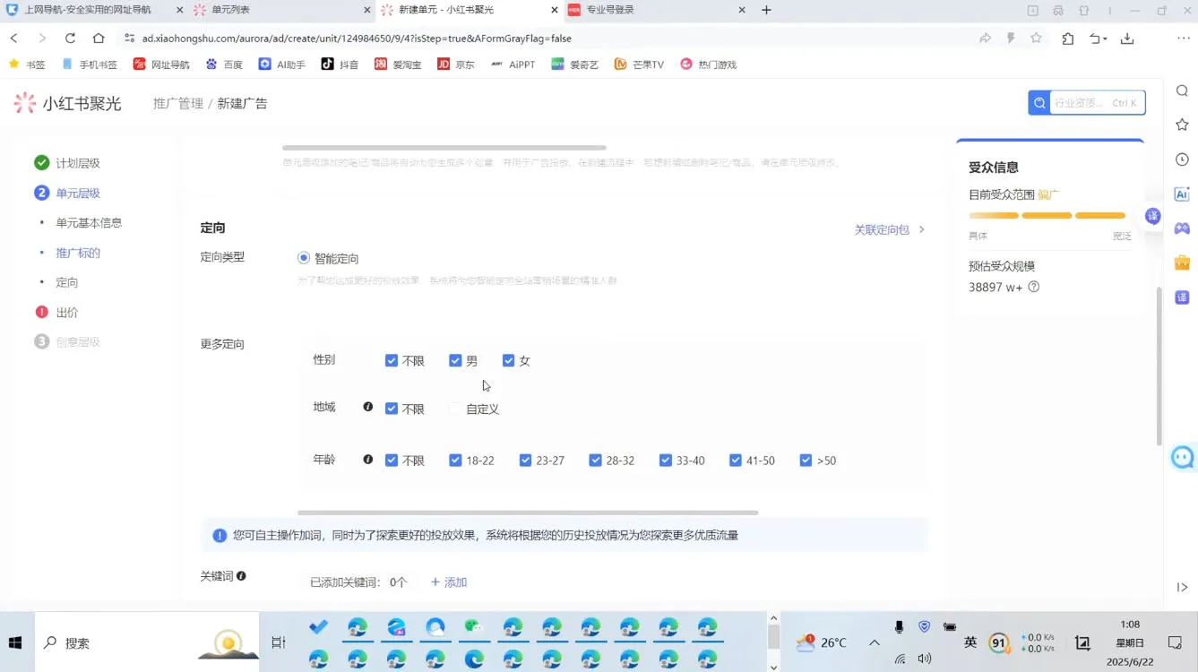Image resolution: width=1198 pixels, height=672 pixels.
Task: Open the taskbar hidden icons flyout
Action: click(x=874, y=642)
